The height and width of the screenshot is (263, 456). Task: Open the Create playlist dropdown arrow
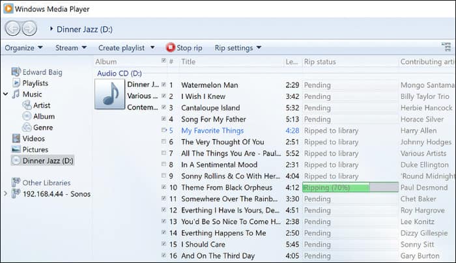point(152,48)
